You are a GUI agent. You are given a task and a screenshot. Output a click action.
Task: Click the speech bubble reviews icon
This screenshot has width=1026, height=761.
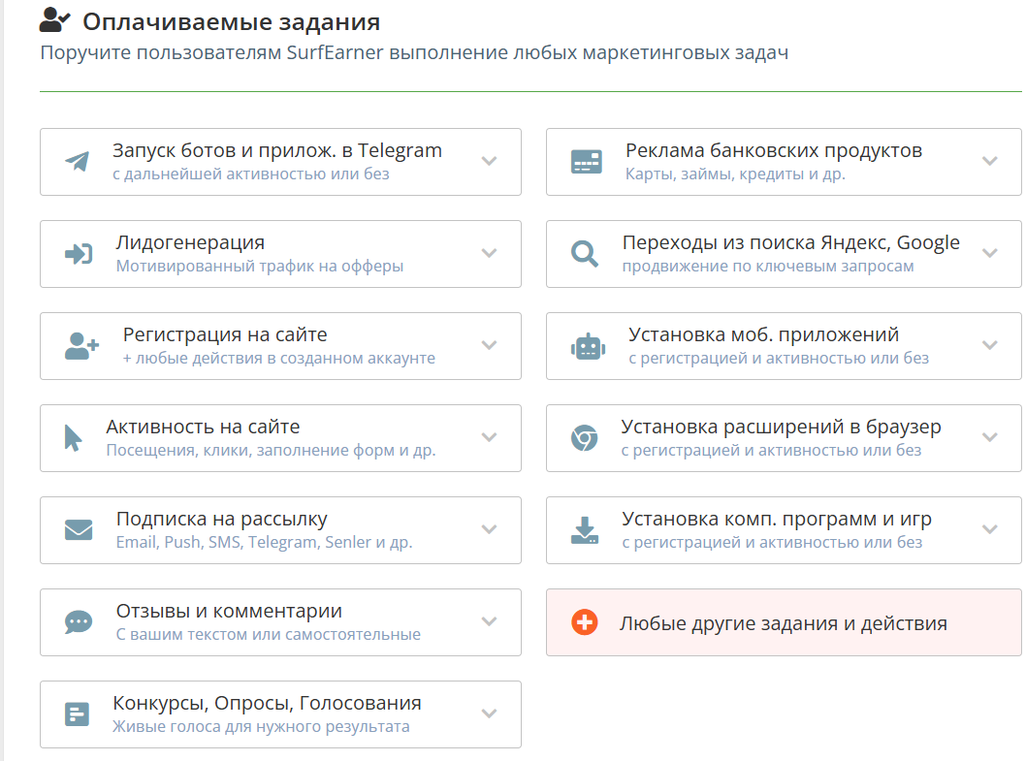78,622
